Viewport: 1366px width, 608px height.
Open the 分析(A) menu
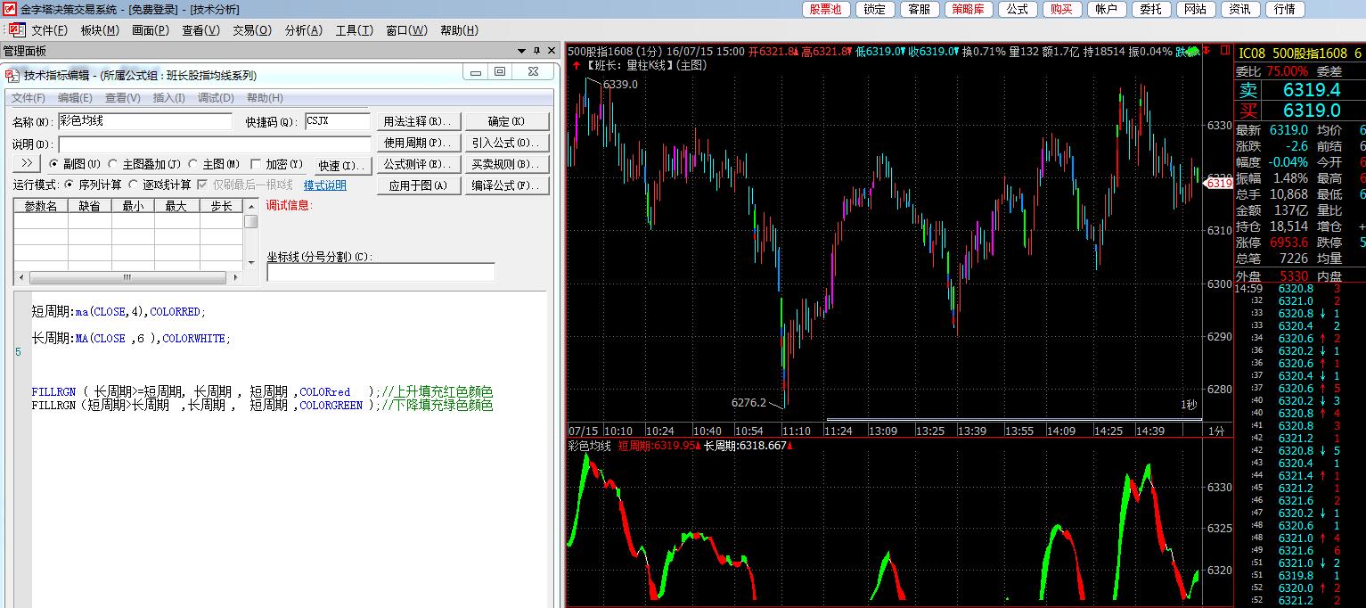tap(303, 30)
